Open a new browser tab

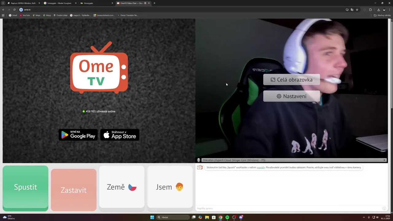click(x=154, y=3)
